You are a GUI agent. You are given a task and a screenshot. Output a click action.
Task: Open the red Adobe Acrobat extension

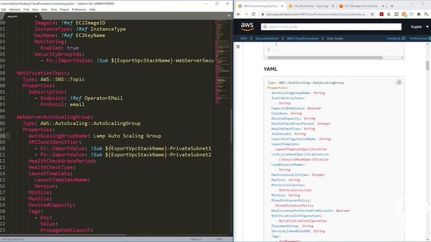point(382,14)
